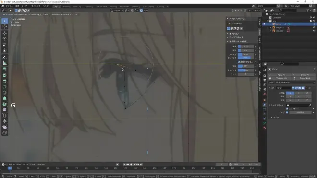Open the Object Data mesh properties tab
The width and height of the screenshot is (317, 178).
265,123
